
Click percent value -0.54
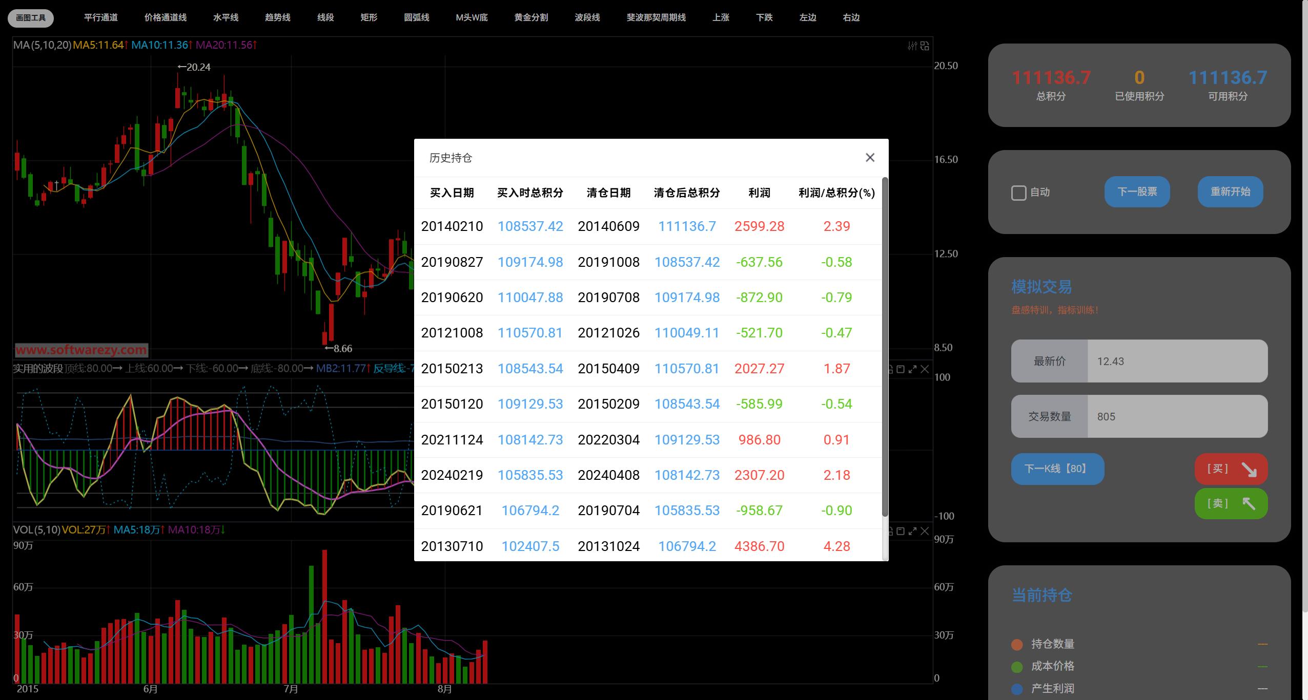coord(837,404)
